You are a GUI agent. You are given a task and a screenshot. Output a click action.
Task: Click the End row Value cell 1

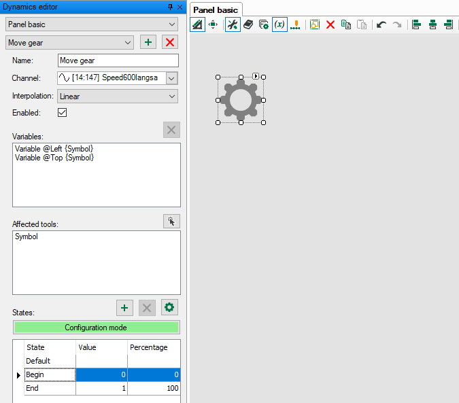click(101, 388)
